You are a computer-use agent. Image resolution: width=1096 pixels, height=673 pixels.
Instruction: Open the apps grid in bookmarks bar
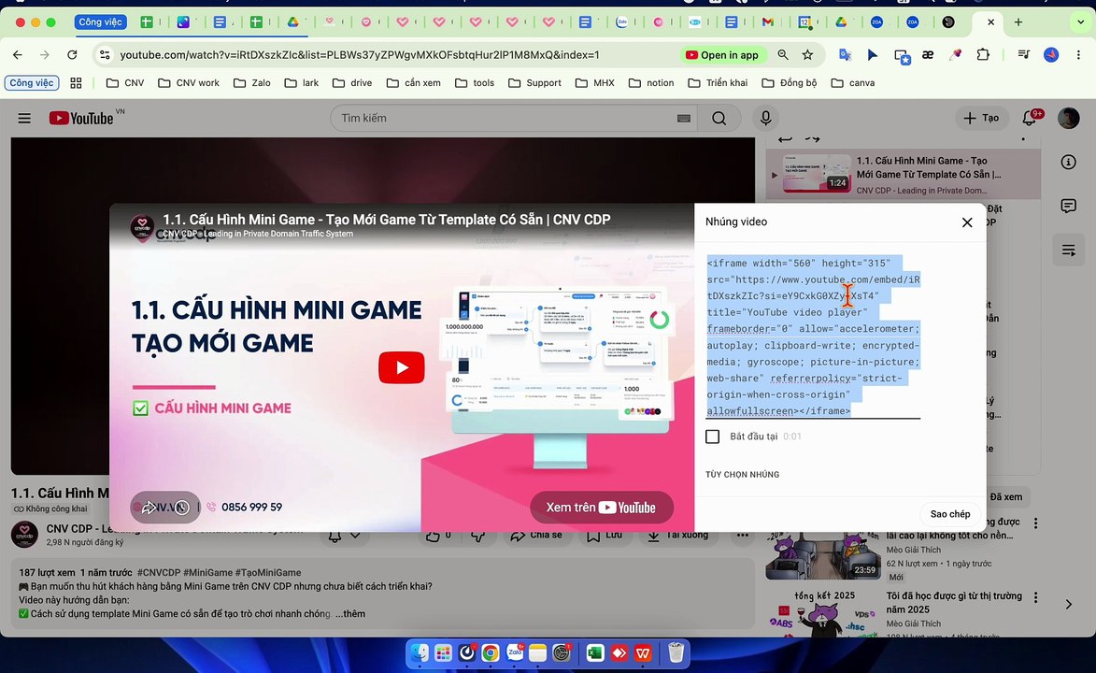click(77, 82)
